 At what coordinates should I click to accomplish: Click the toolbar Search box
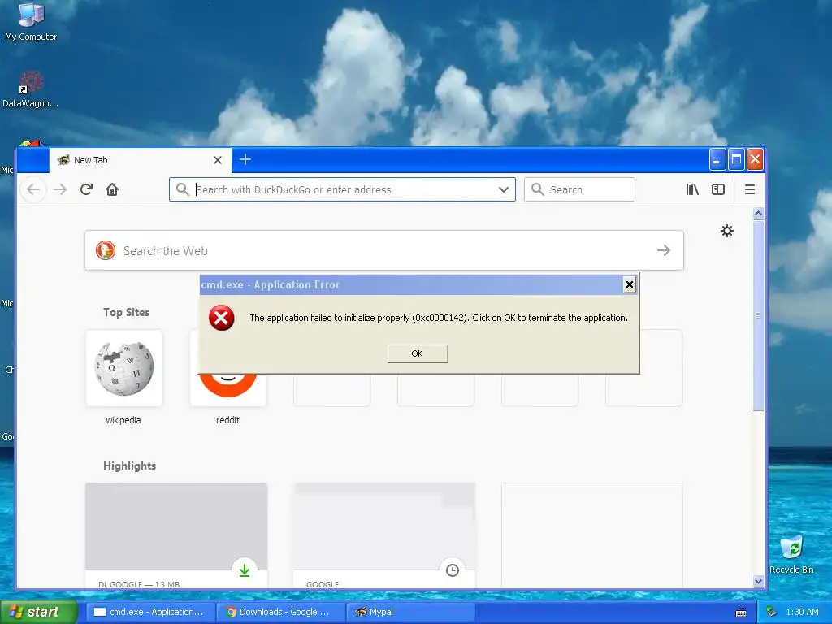pos(579,189)
